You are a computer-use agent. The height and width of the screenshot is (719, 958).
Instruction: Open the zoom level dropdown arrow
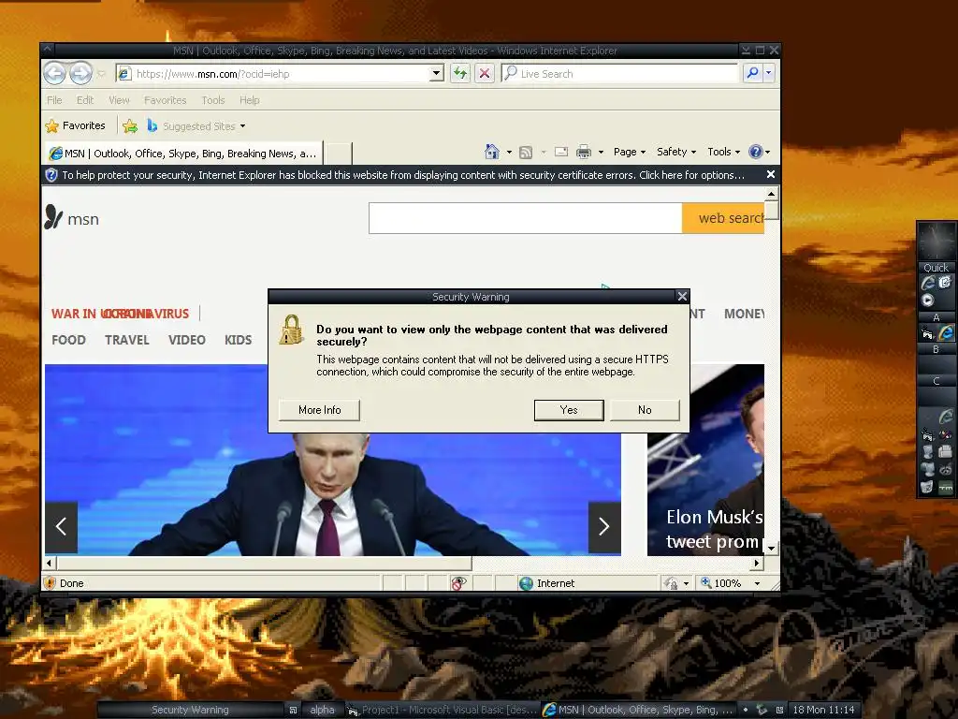(758, 583)
